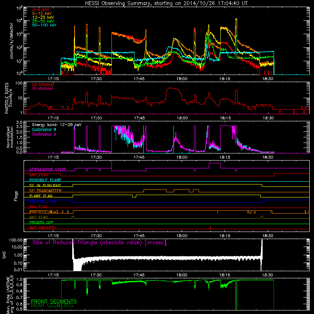Click the HI channel legend label
Image resolution: width=314 pixels, height=314 pixels.
pos(42,89)
